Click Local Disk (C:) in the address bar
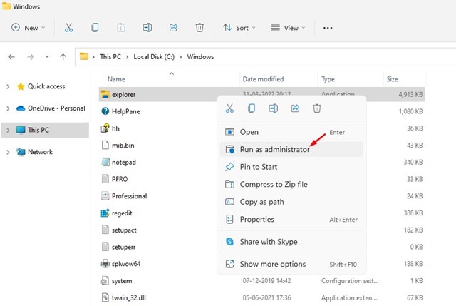Screen dimensions: 456x306 tap(154, 57)
